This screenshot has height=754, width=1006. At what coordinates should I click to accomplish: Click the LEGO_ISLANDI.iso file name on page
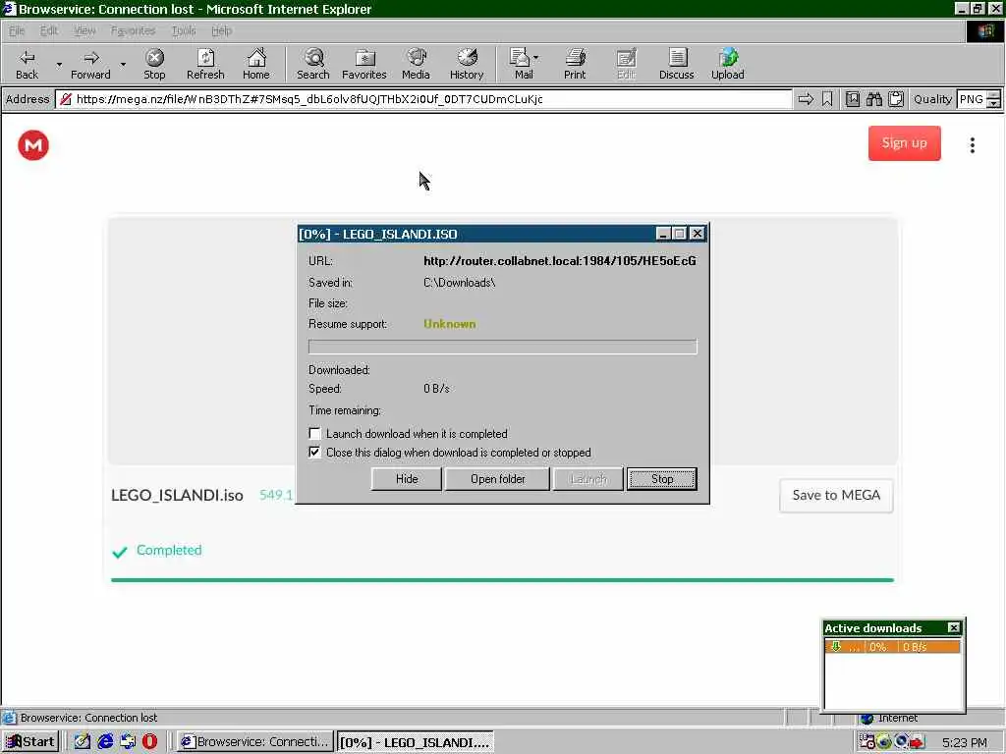[x=177, y=495]
